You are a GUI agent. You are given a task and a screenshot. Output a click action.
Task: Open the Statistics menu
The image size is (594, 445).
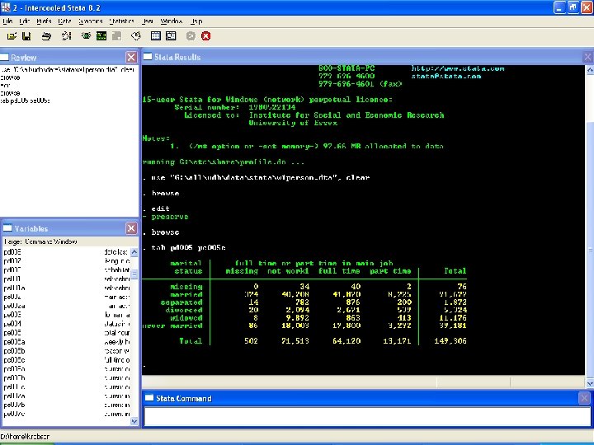121,21
